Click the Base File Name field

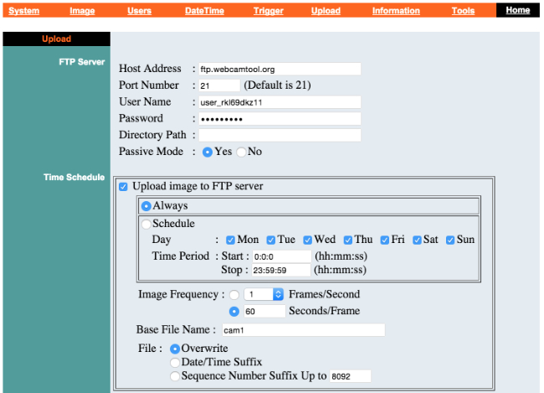[x=303, y=330]
